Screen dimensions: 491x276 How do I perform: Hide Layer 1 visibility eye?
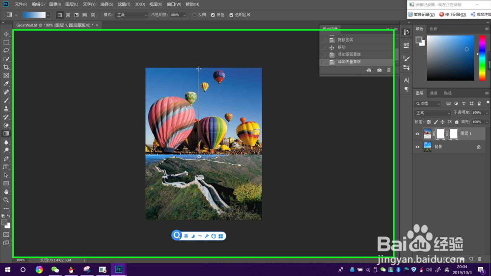pyautogui.click(x=417, y=134)
